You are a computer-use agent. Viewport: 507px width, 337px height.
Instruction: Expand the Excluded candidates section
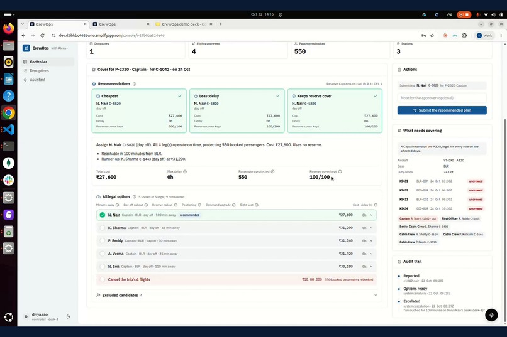(237, 295)
